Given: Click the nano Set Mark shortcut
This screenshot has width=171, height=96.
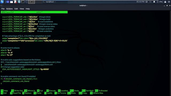Looking at the screenshot, I should point(88,91).
